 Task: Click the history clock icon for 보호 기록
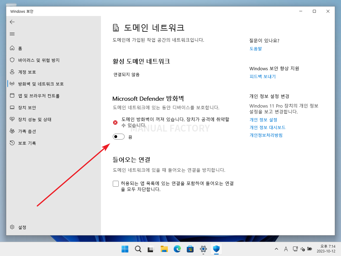(12, 143)
